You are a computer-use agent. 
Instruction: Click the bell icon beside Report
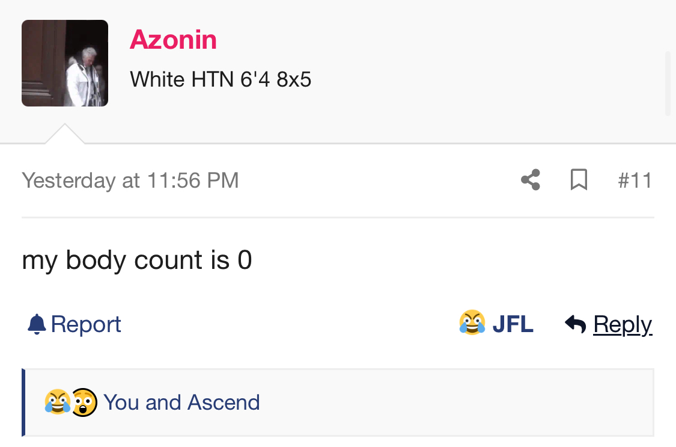pyautogui.click(x=37, y=324)
